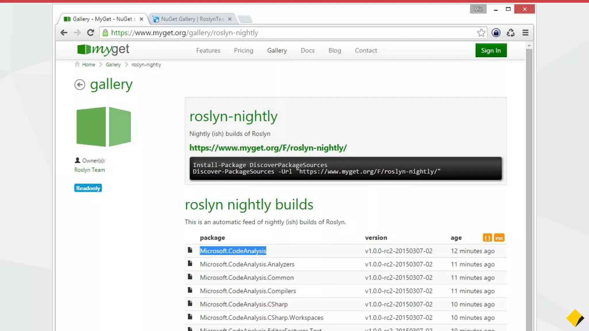Click the file icon beside Microsoft.CodeAnalysis

point(190,250)
